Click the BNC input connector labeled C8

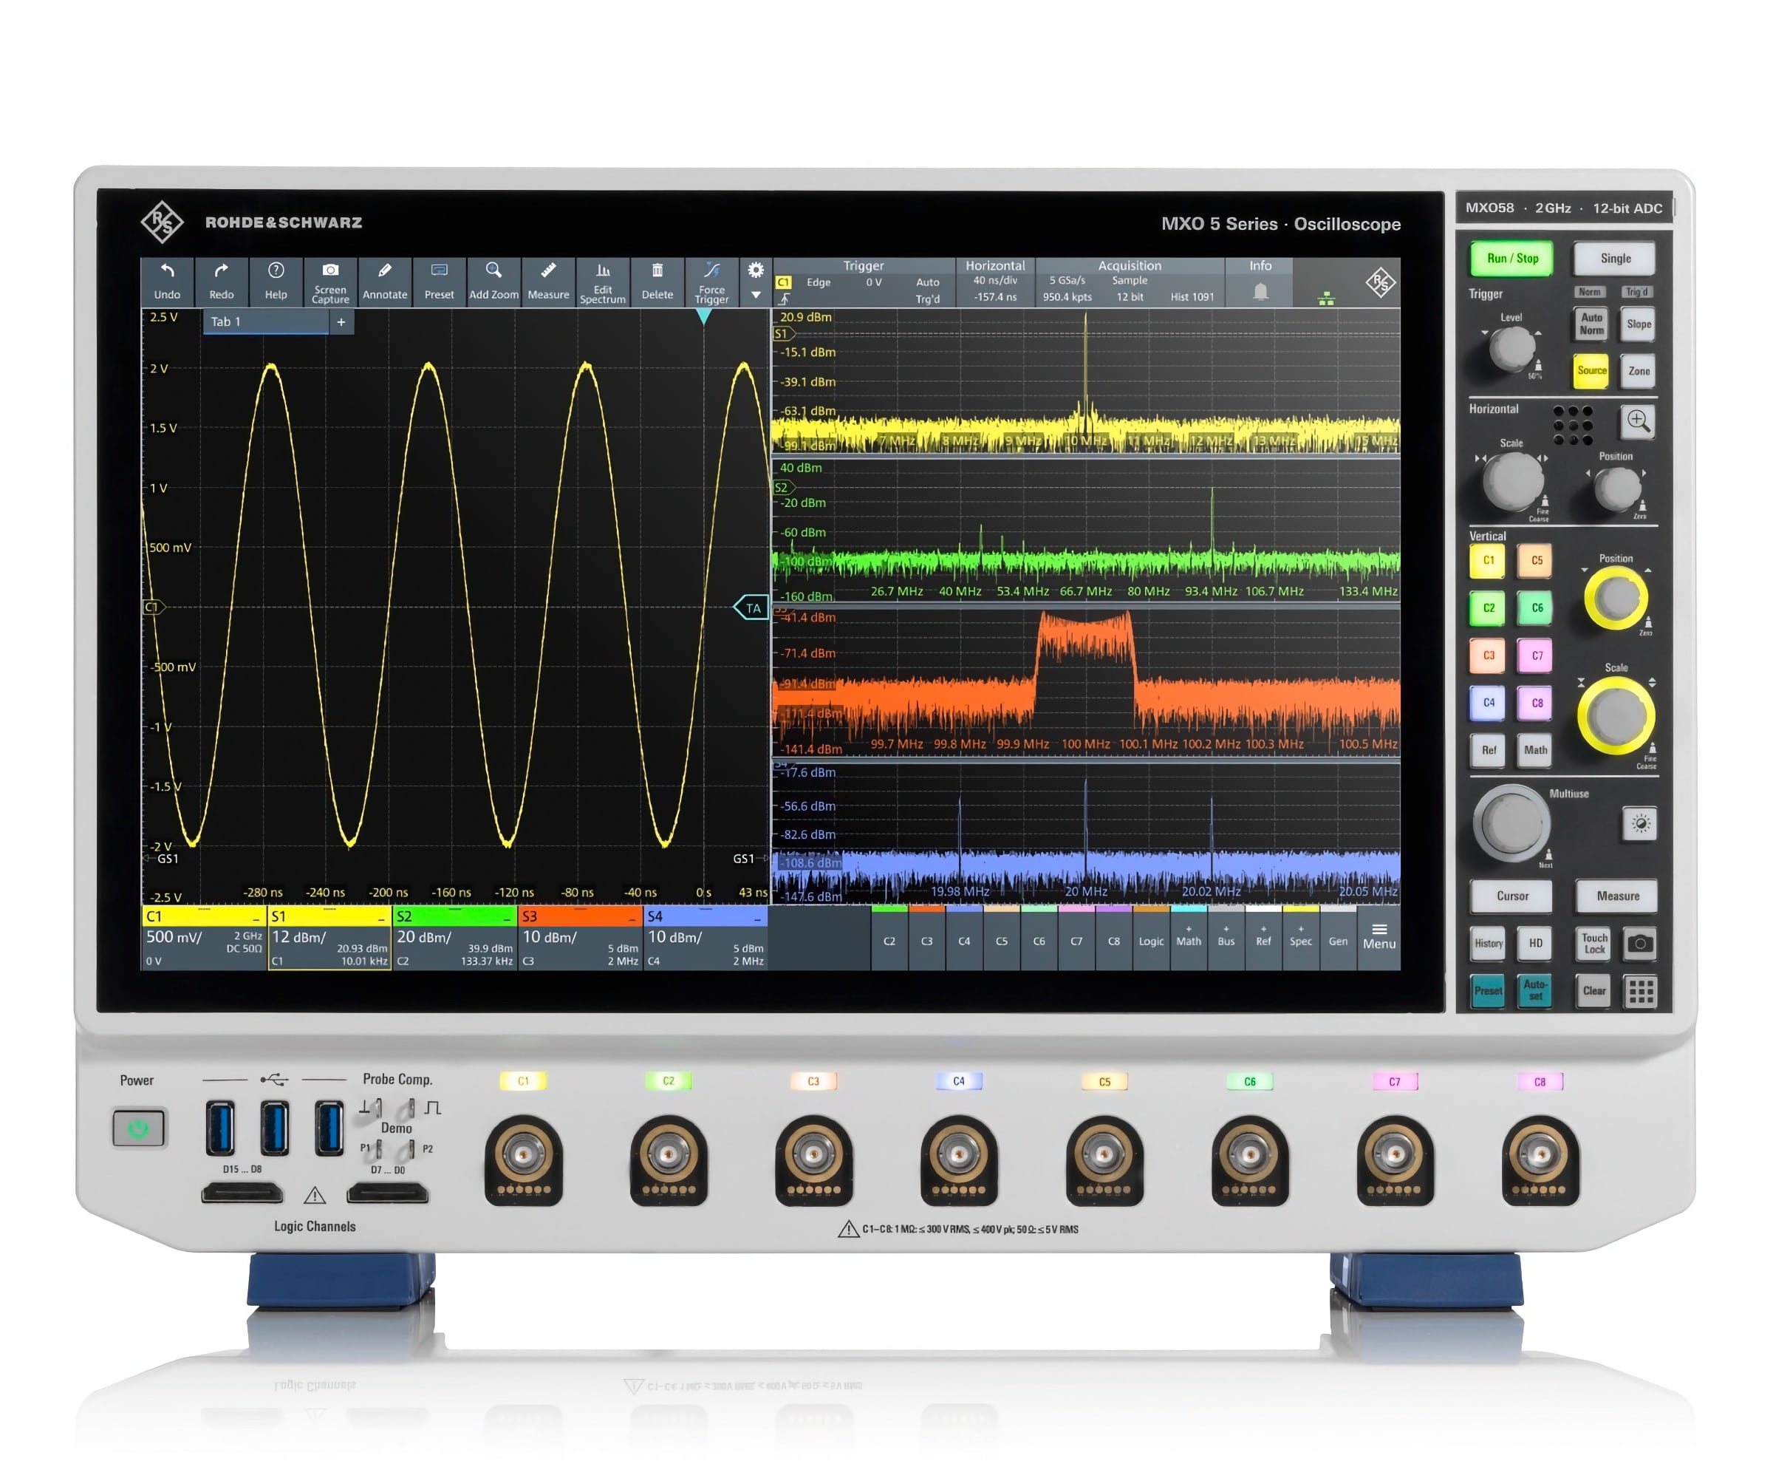1540,1155
